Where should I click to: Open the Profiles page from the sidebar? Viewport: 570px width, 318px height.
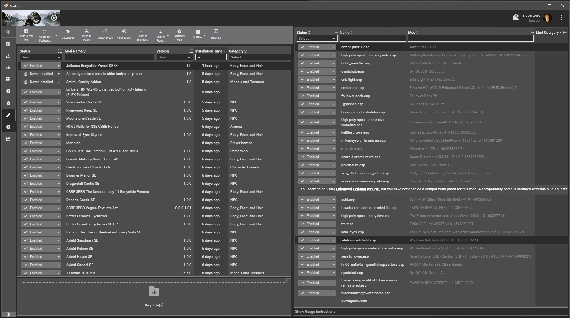(x=8, y=44)
